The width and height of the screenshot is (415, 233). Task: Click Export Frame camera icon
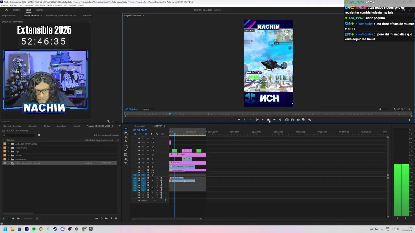(x=298, y=120)
